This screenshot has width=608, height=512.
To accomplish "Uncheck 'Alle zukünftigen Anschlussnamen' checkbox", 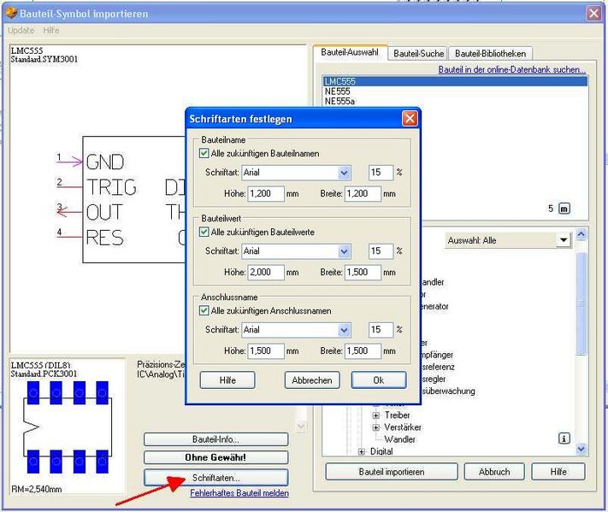I will click(x=204, y=310).
